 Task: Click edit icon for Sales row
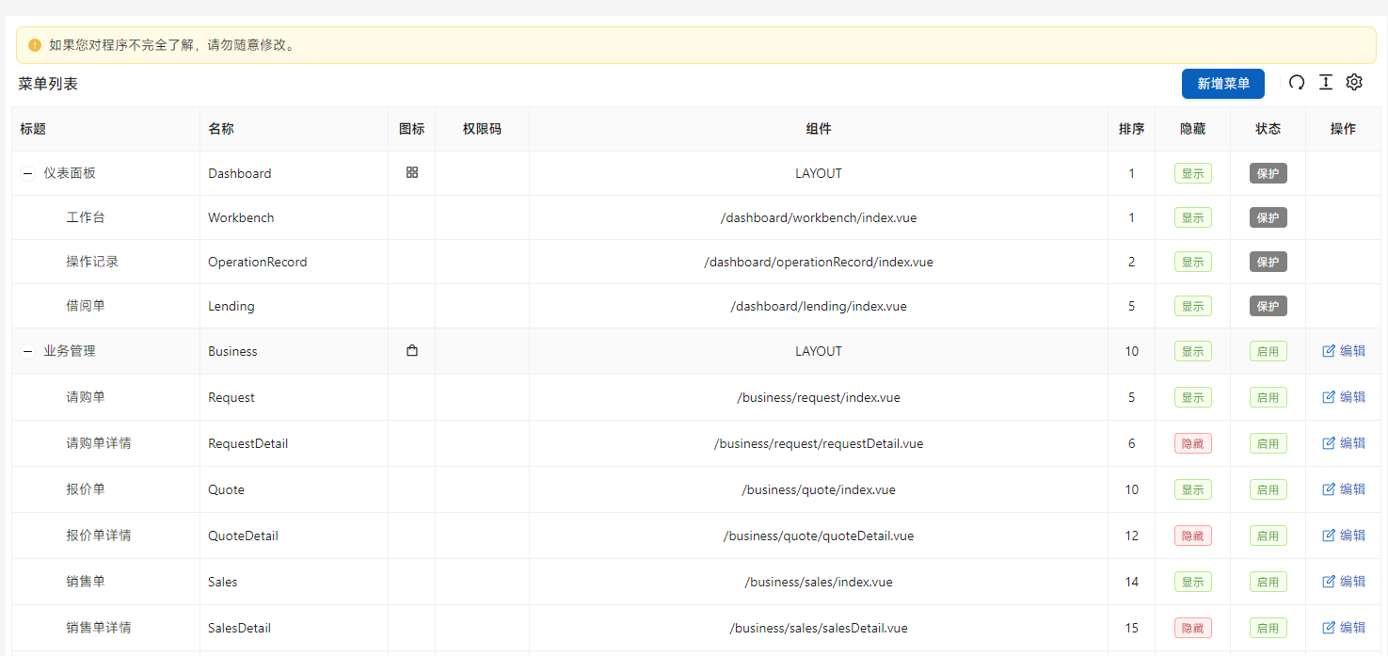click(1329, 582)
